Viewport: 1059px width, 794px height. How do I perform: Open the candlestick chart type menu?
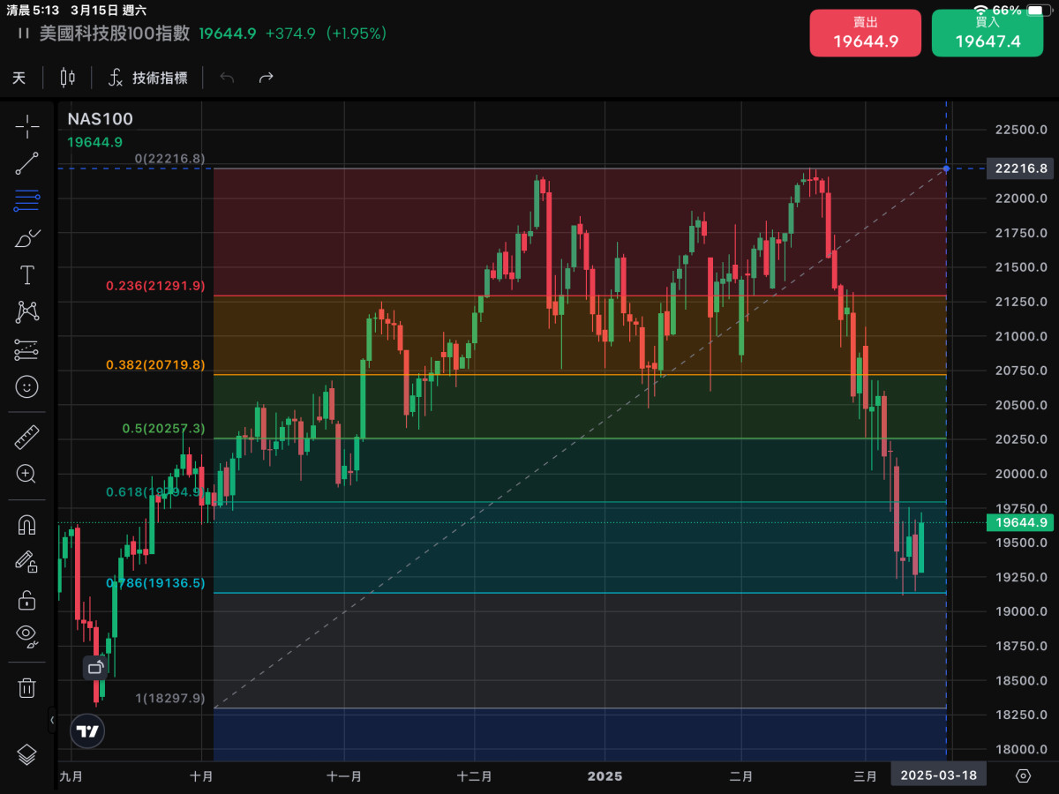click(67, 78)
